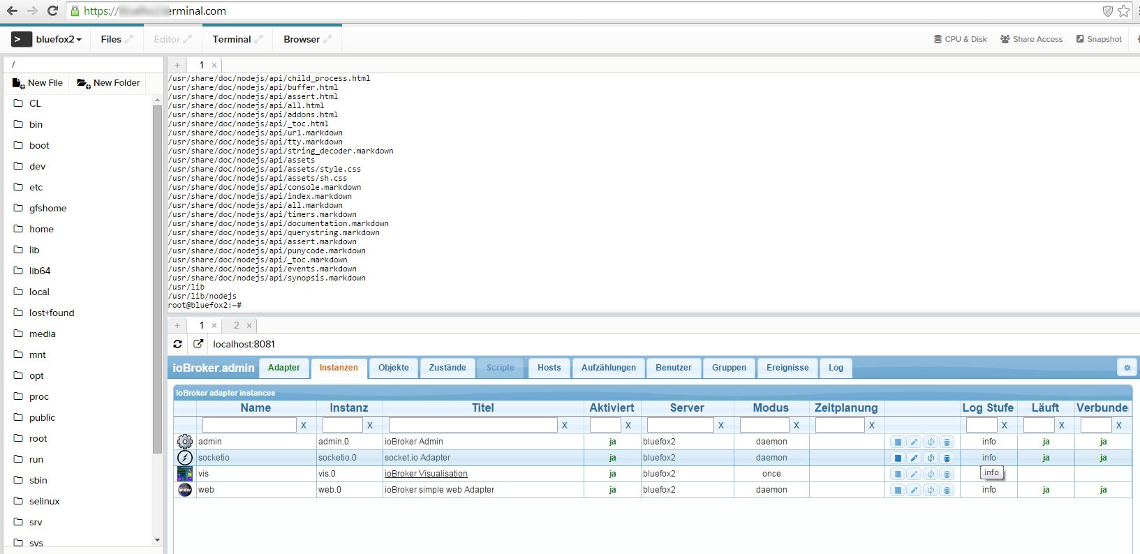Click the terminal prompt logo icon
1140x554 pixels.
[22, 40]
